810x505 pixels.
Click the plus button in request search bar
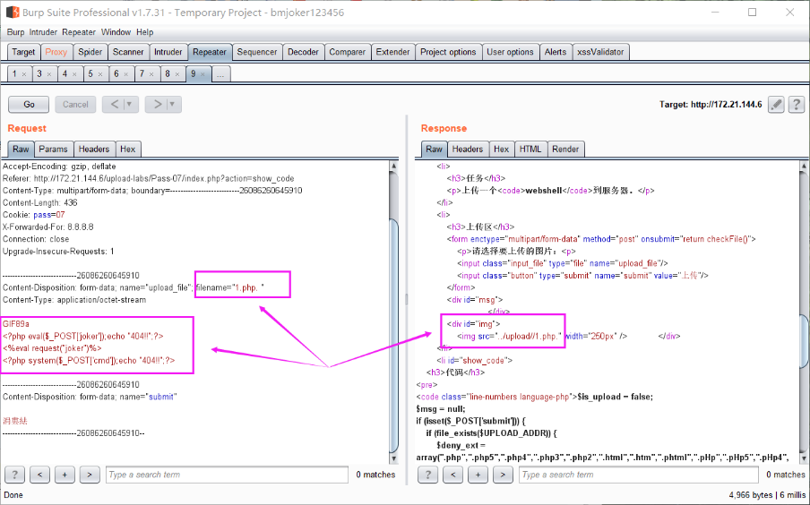[65, 474]
